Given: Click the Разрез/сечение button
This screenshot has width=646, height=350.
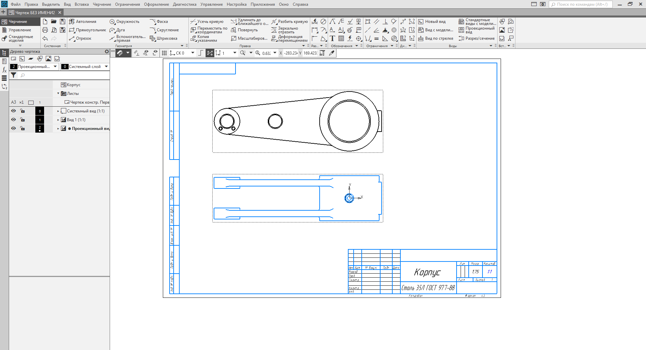Looking at the screenshot, I should tap(477, 38).
